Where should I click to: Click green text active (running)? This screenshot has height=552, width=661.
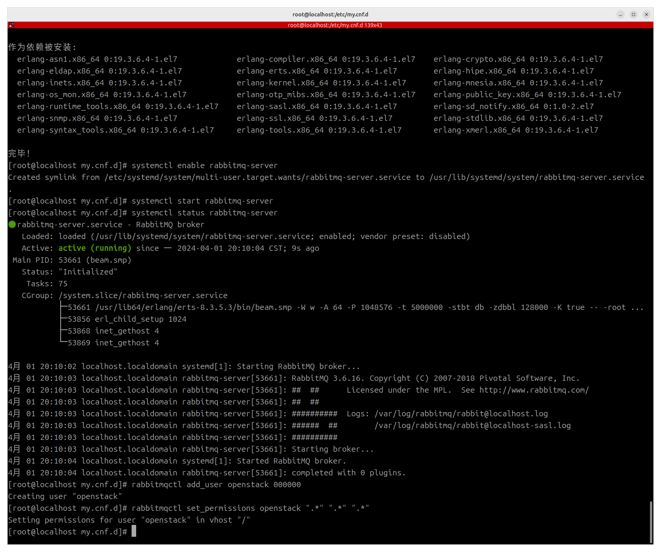[x=95, y=249]
